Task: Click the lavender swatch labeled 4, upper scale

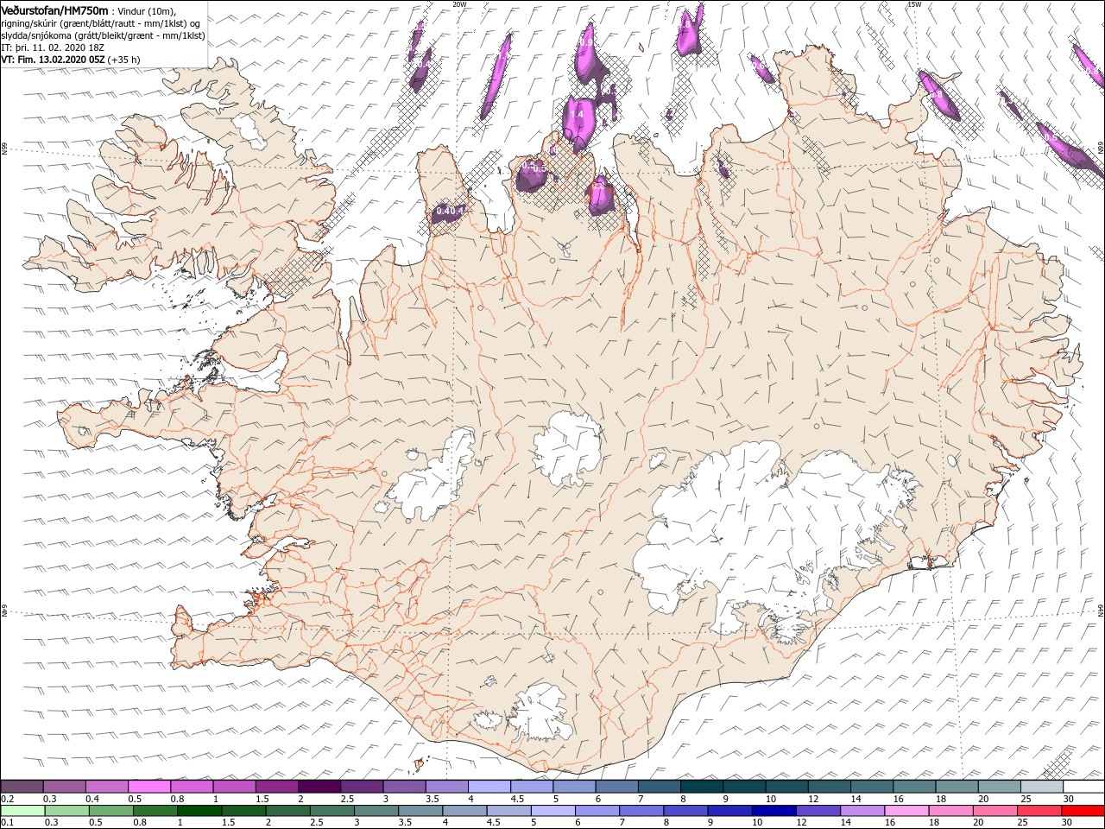Action: pos(489,787)
